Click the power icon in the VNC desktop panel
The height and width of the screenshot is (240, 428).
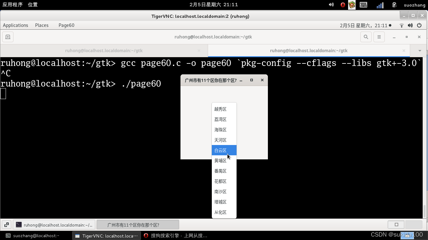click(419, 25)
